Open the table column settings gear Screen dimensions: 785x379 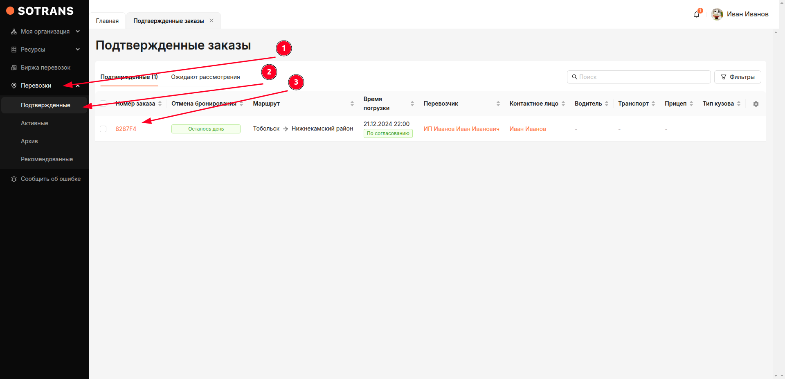point(756,104)
